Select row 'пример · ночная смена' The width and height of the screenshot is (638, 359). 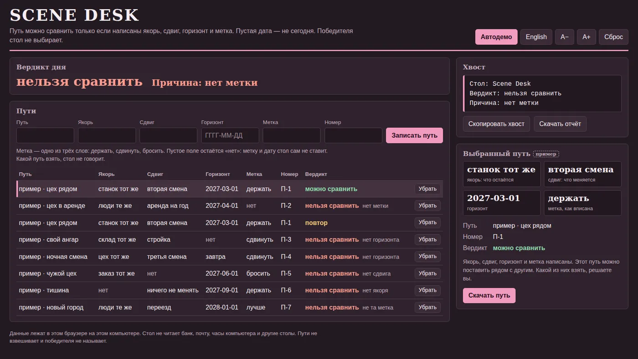tap(230, 256)
